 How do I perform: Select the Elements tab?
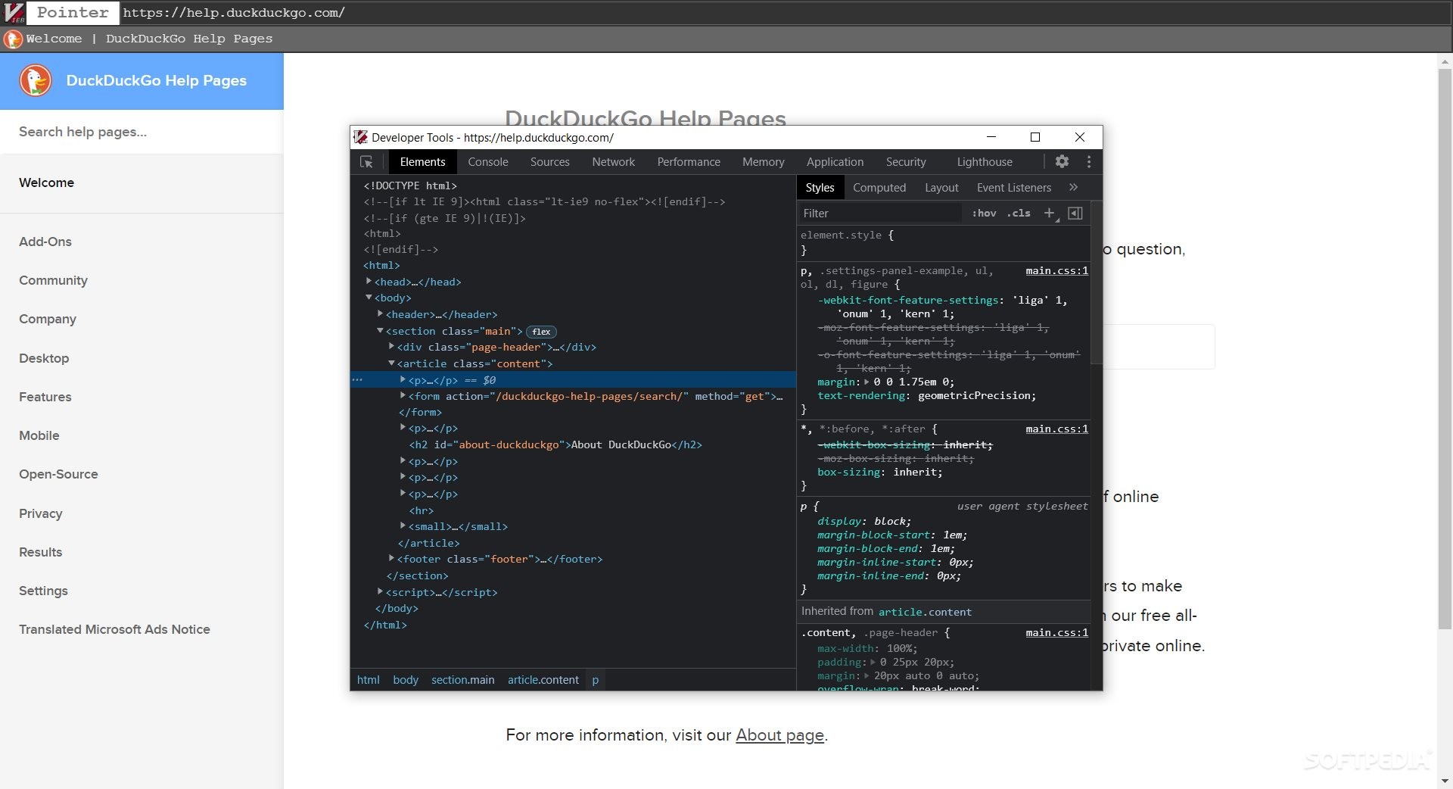click(422, 162)
